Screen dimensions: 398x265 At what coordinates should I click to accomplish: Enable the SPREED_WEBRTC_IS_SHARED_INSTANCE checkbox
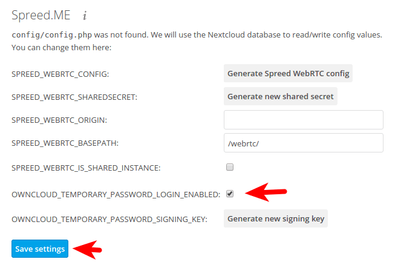pos(230,166)
